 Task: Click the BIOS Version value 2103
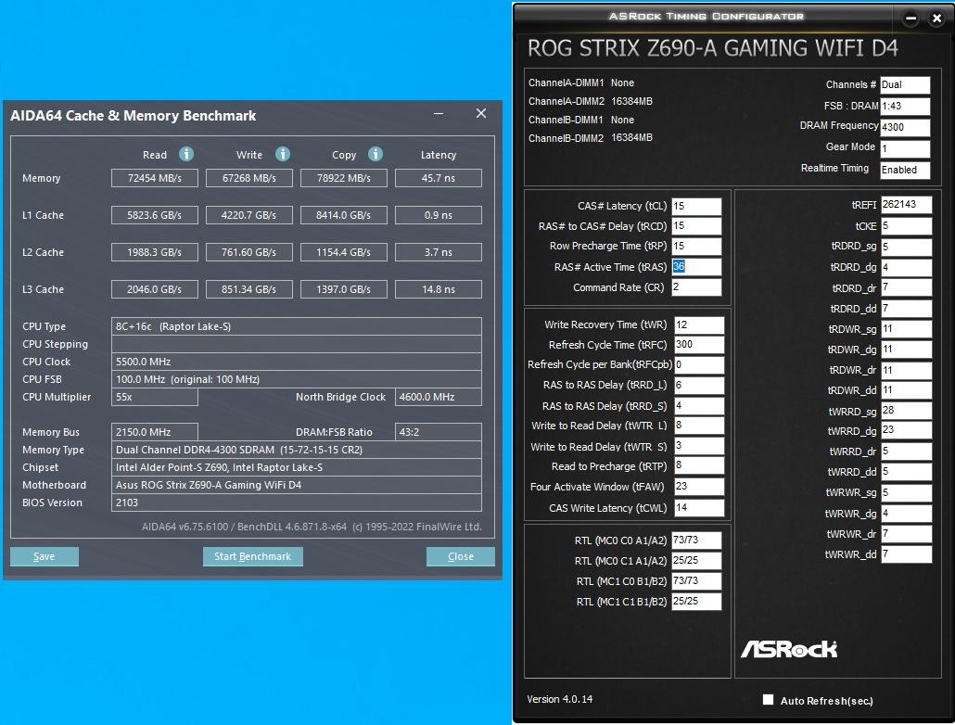[x=297, y=502]
